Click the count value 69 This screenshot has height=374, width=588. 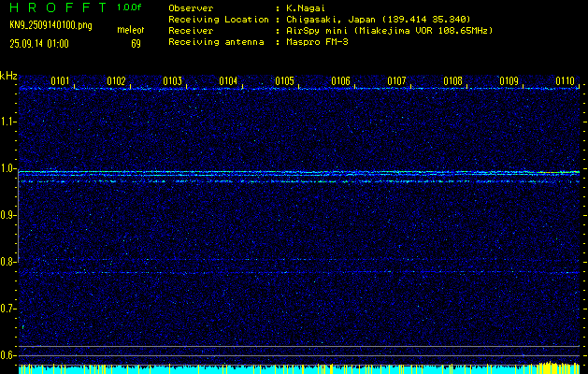(136, 44)
